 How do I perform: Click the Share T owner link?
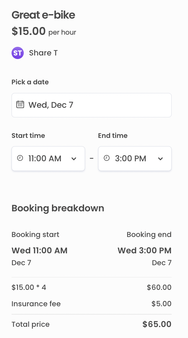pyautogui.click(x=43, y=53)
